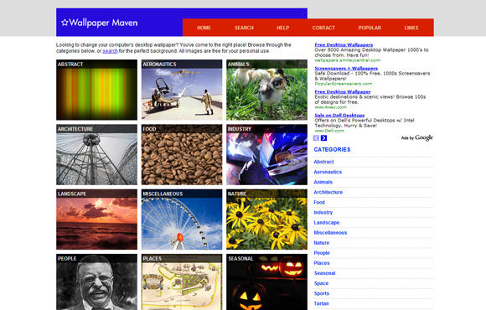Select Food in the Categories list
The width and height of the screenshot is (486, 310).
pyautogui.click(x=319, y=203)
